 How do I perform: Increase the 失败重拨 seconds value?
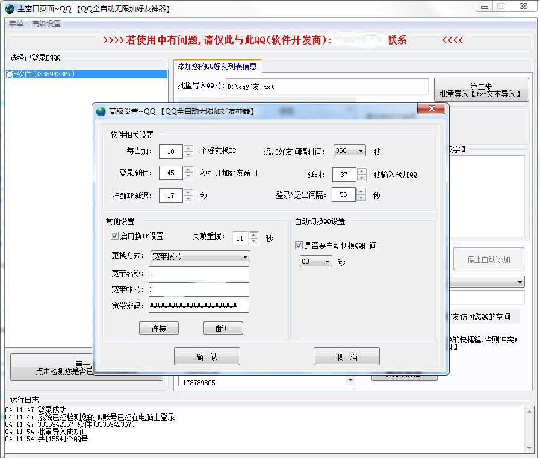coord(254,235)
